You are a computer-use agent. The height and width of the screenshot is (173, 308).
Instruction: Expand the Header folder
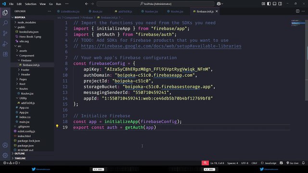tap(26, 74)
